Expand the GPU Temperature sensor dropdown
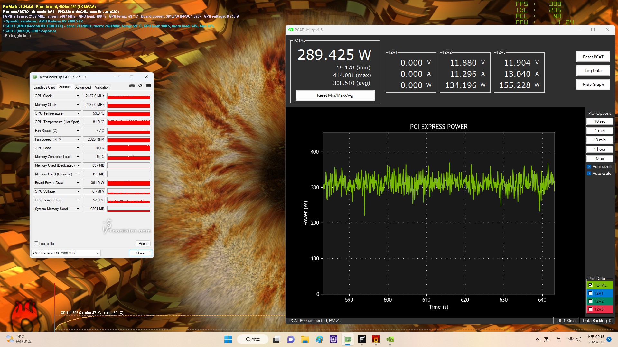The height and width of the screenshot is (347, 618). 78,113
